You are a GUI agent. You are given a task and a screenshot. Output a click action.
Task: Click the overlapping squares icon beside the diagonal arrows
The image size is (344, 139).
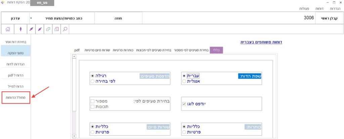tap(48, 29)
